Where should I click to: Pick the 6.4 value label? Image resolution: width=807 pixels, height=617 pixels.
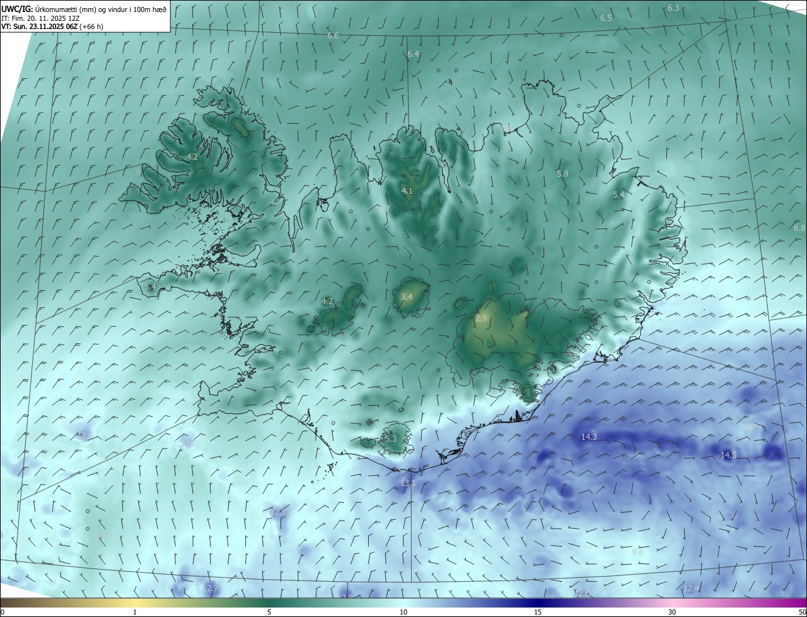pyautogui.click(x=413, y=55)
